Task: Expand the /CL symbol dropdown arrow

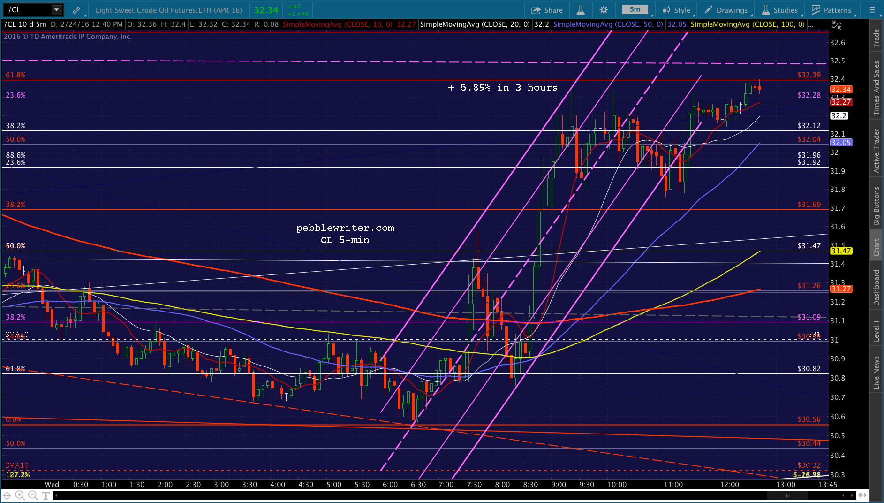Action: coord(56,10)
